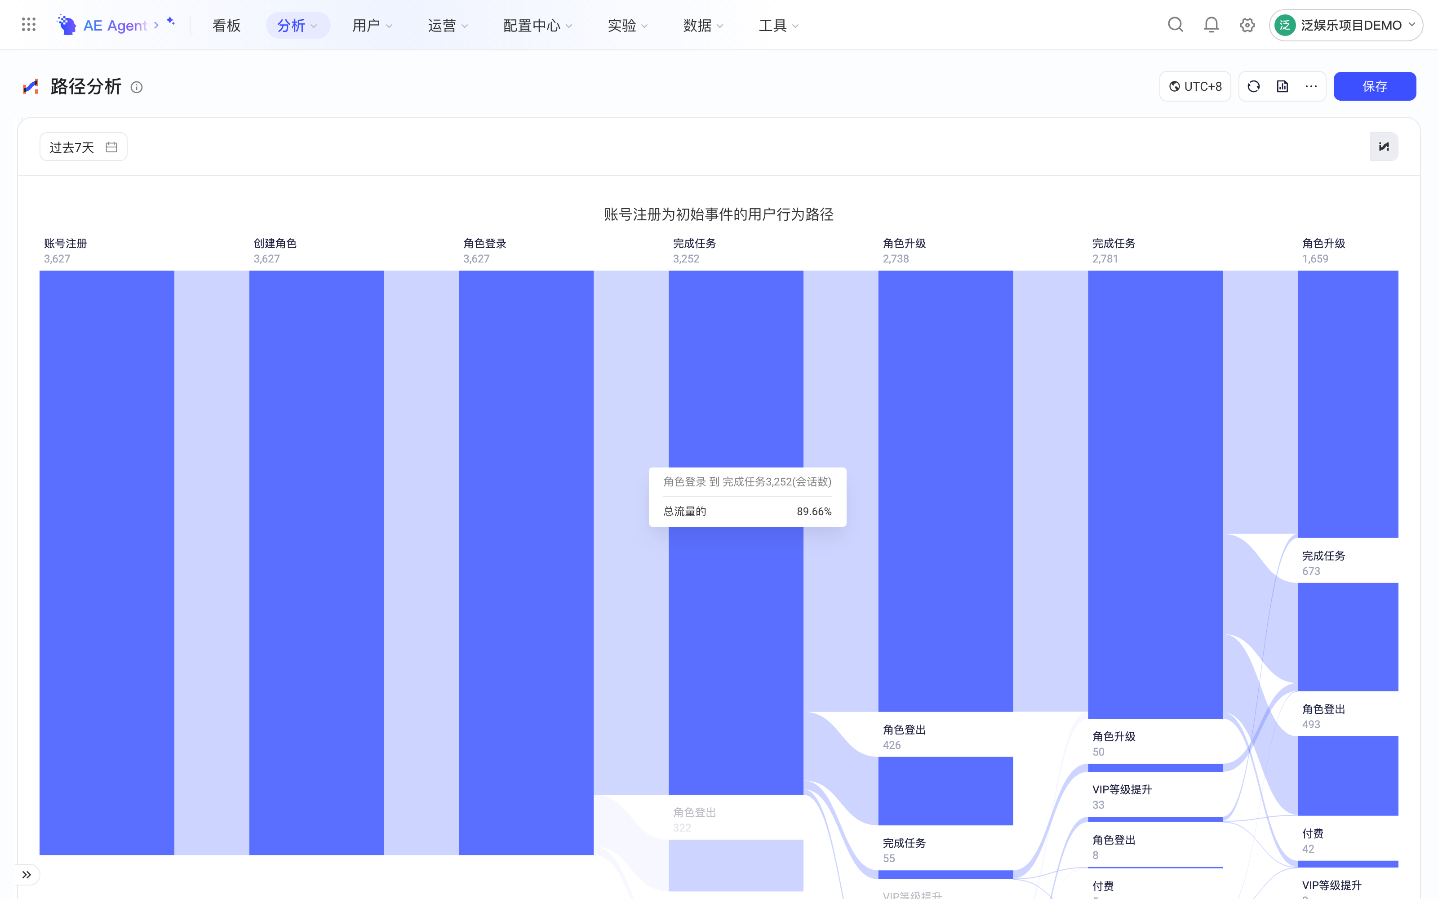The image size is (1438, 899).
Task: Open the app grid launcher icon
Action: (28, 25)
